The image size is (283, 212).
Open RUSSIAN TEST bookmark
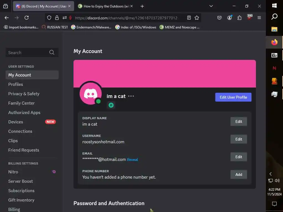pos(55,27)
